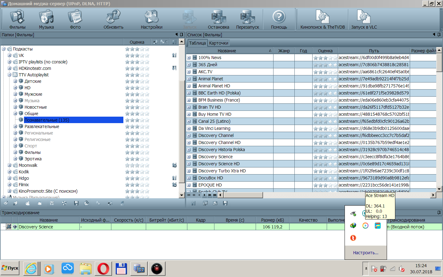Open Кинопоиск & TheTVDB tool
Image resolution: width=443 pixels, height=277 pixels.
pos(322,19)
